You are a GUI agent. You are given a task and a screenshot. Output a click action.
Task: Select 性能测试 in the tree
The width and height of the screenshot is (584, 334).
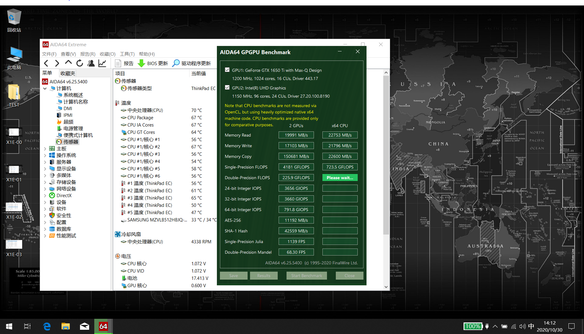point(63,236)
